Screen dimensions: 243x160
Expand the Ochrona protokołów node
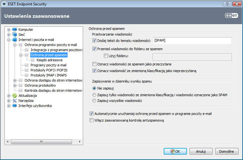(15, 85)
